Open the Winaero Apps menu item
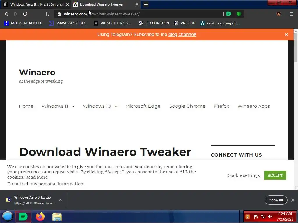The image size is (298, 223). click(254, 106)
